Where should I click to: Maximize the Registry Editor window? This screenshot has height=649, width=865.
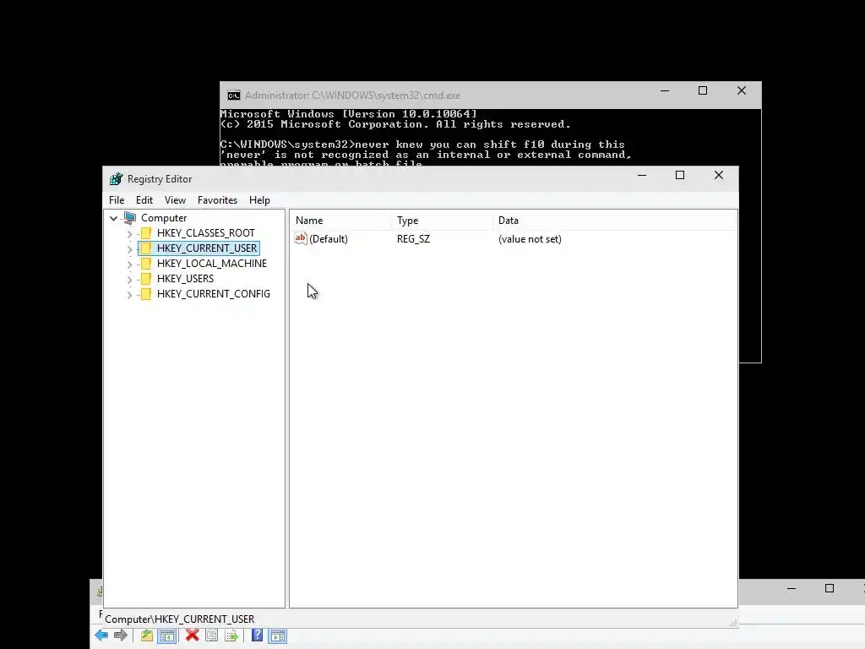[x=680, y=175]
